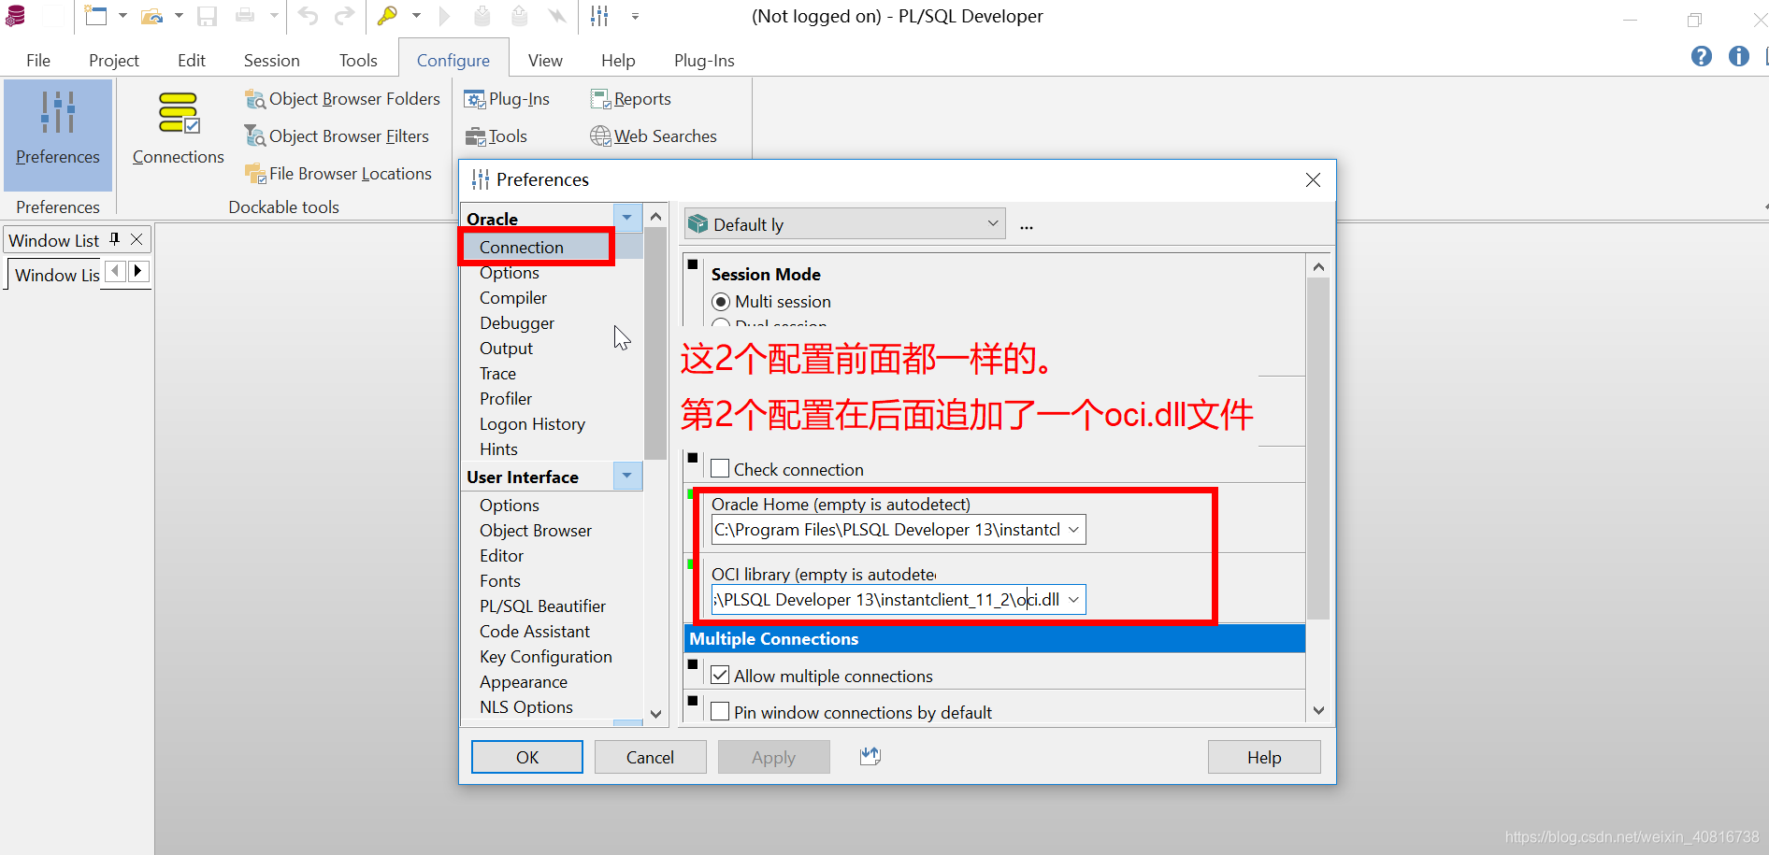Open the Oracle Home path dropdown
The height and width of the screenshot is (855, 1769).
coord(1073,530)
